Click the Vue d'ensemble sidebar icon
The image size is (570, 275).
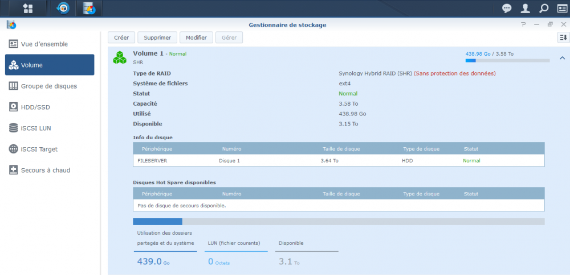click(14, 44)
